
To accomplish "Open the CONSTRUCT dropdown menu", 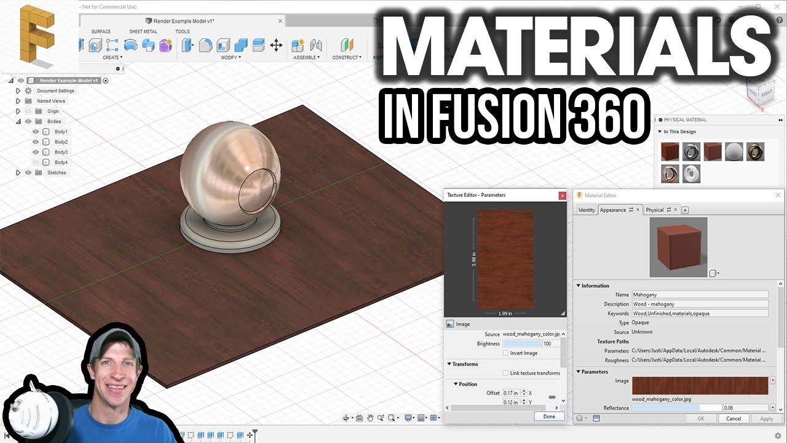I will click(347, 57).
